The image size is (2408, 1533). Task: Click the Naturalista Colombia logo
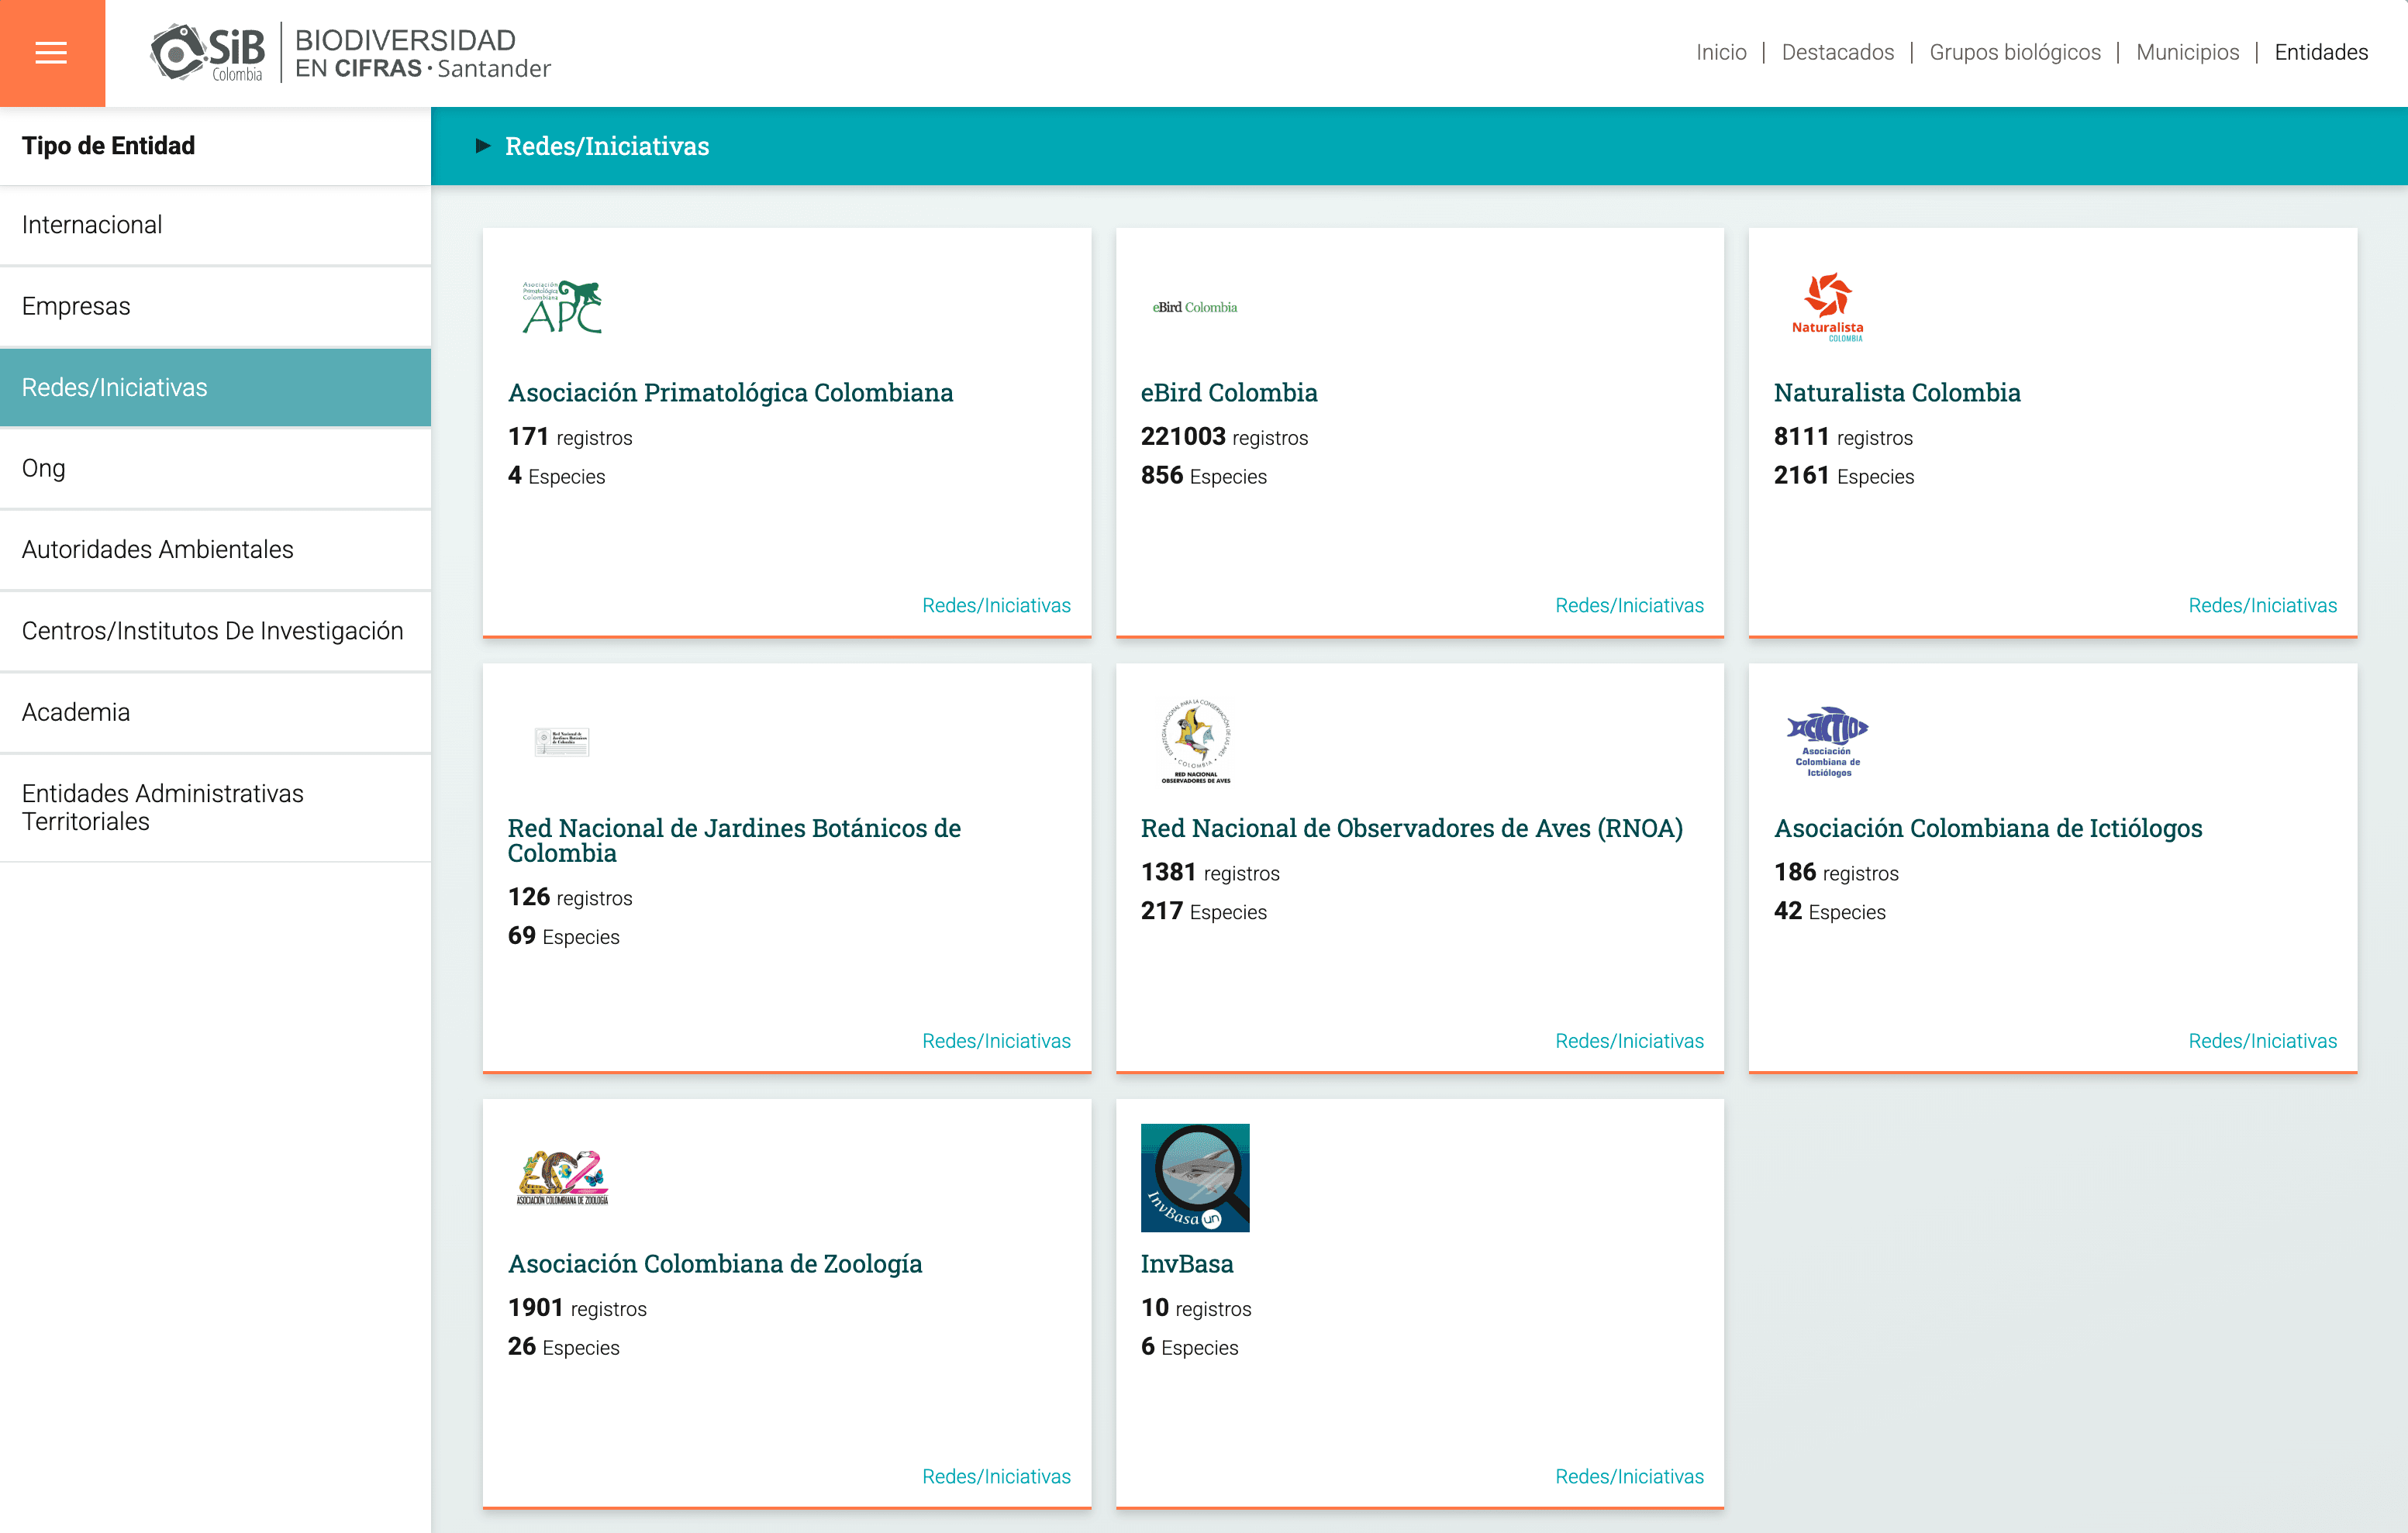[1828, 307]
